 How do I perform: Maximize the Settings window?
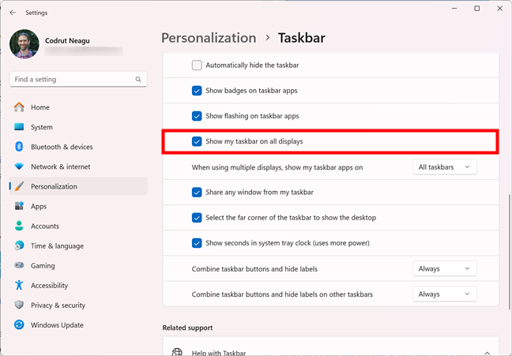pos(476,9)
